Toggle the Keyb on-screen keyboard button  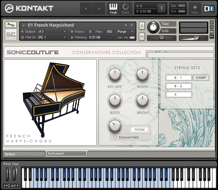coord(113,8)
